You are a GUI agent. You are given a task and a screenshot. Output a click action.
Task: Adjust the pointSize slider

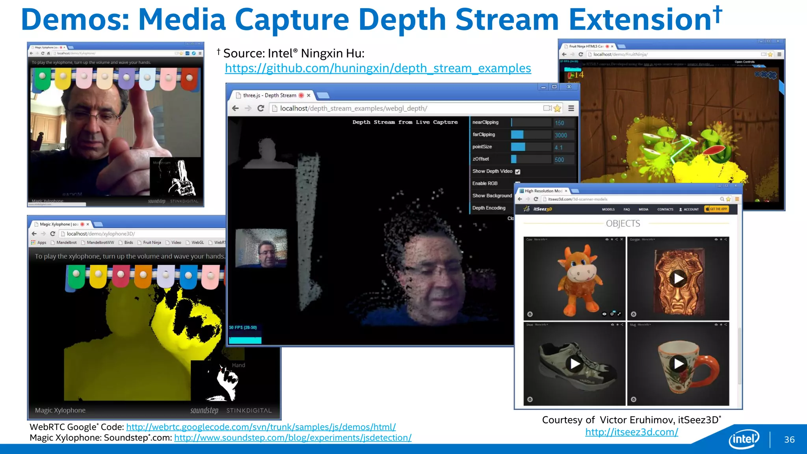point(531,147)
